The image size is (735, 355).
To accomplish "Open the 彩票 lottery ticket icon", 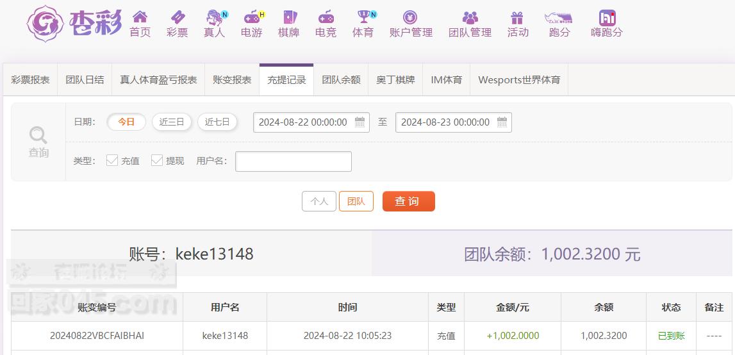I will [178, 17].
